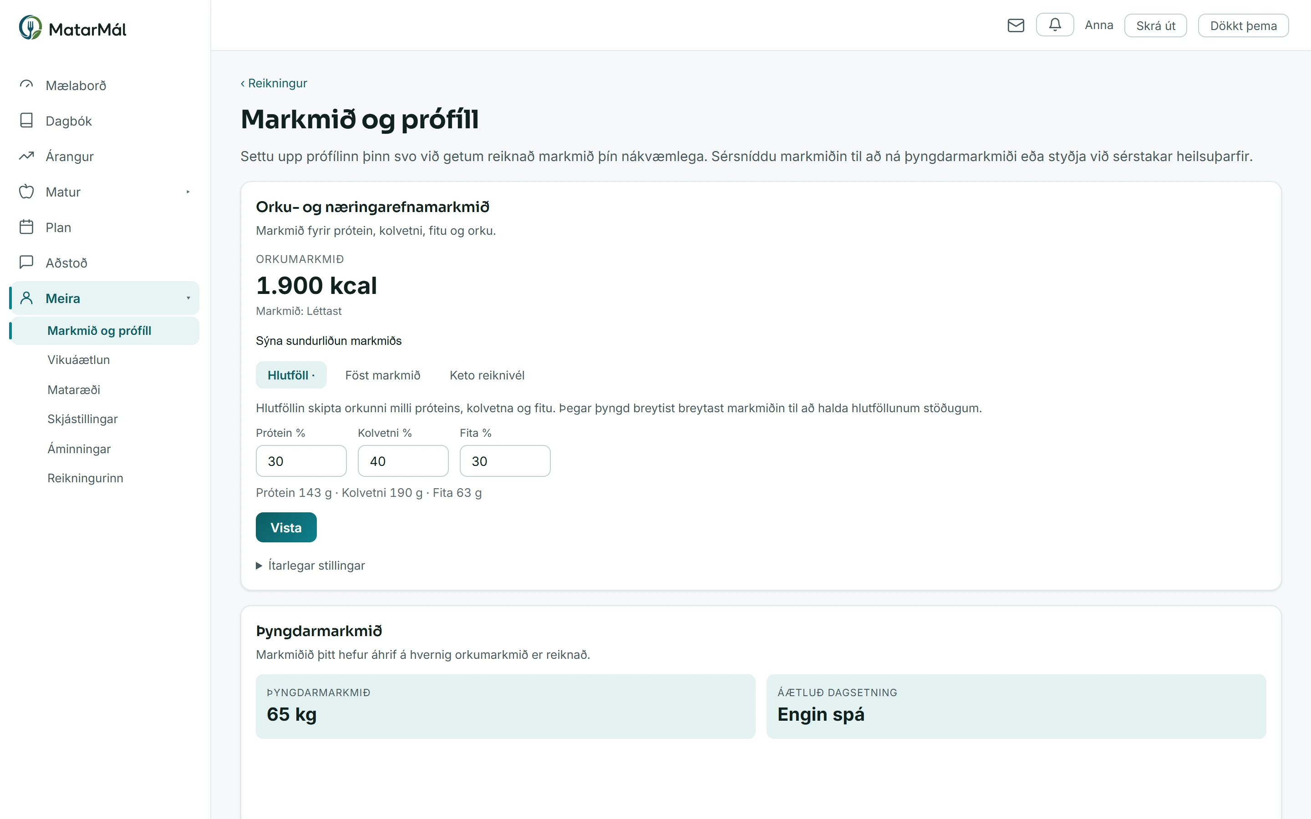Open Aðstoð in the sidebar
This screenshot has height=819, width=1311.
(x=105, y=262)
